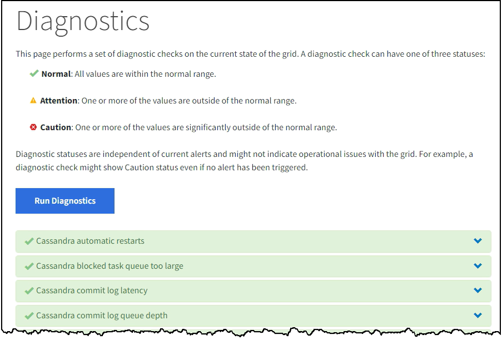Click the green Normal status checkmark icon
The height and width of the screenshot is (340, 502).
click(x=34, y=73)
